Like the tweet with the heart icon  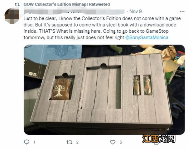point(113,142)
